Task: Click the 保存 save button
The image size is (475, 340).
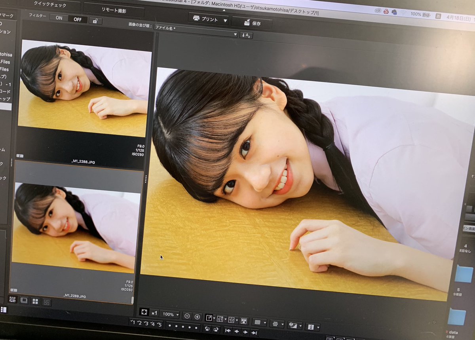Action: [252, 23]
